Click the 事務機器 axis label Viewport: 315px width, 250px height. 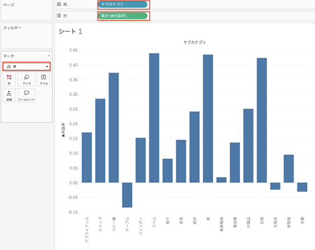tap(222, 224)
